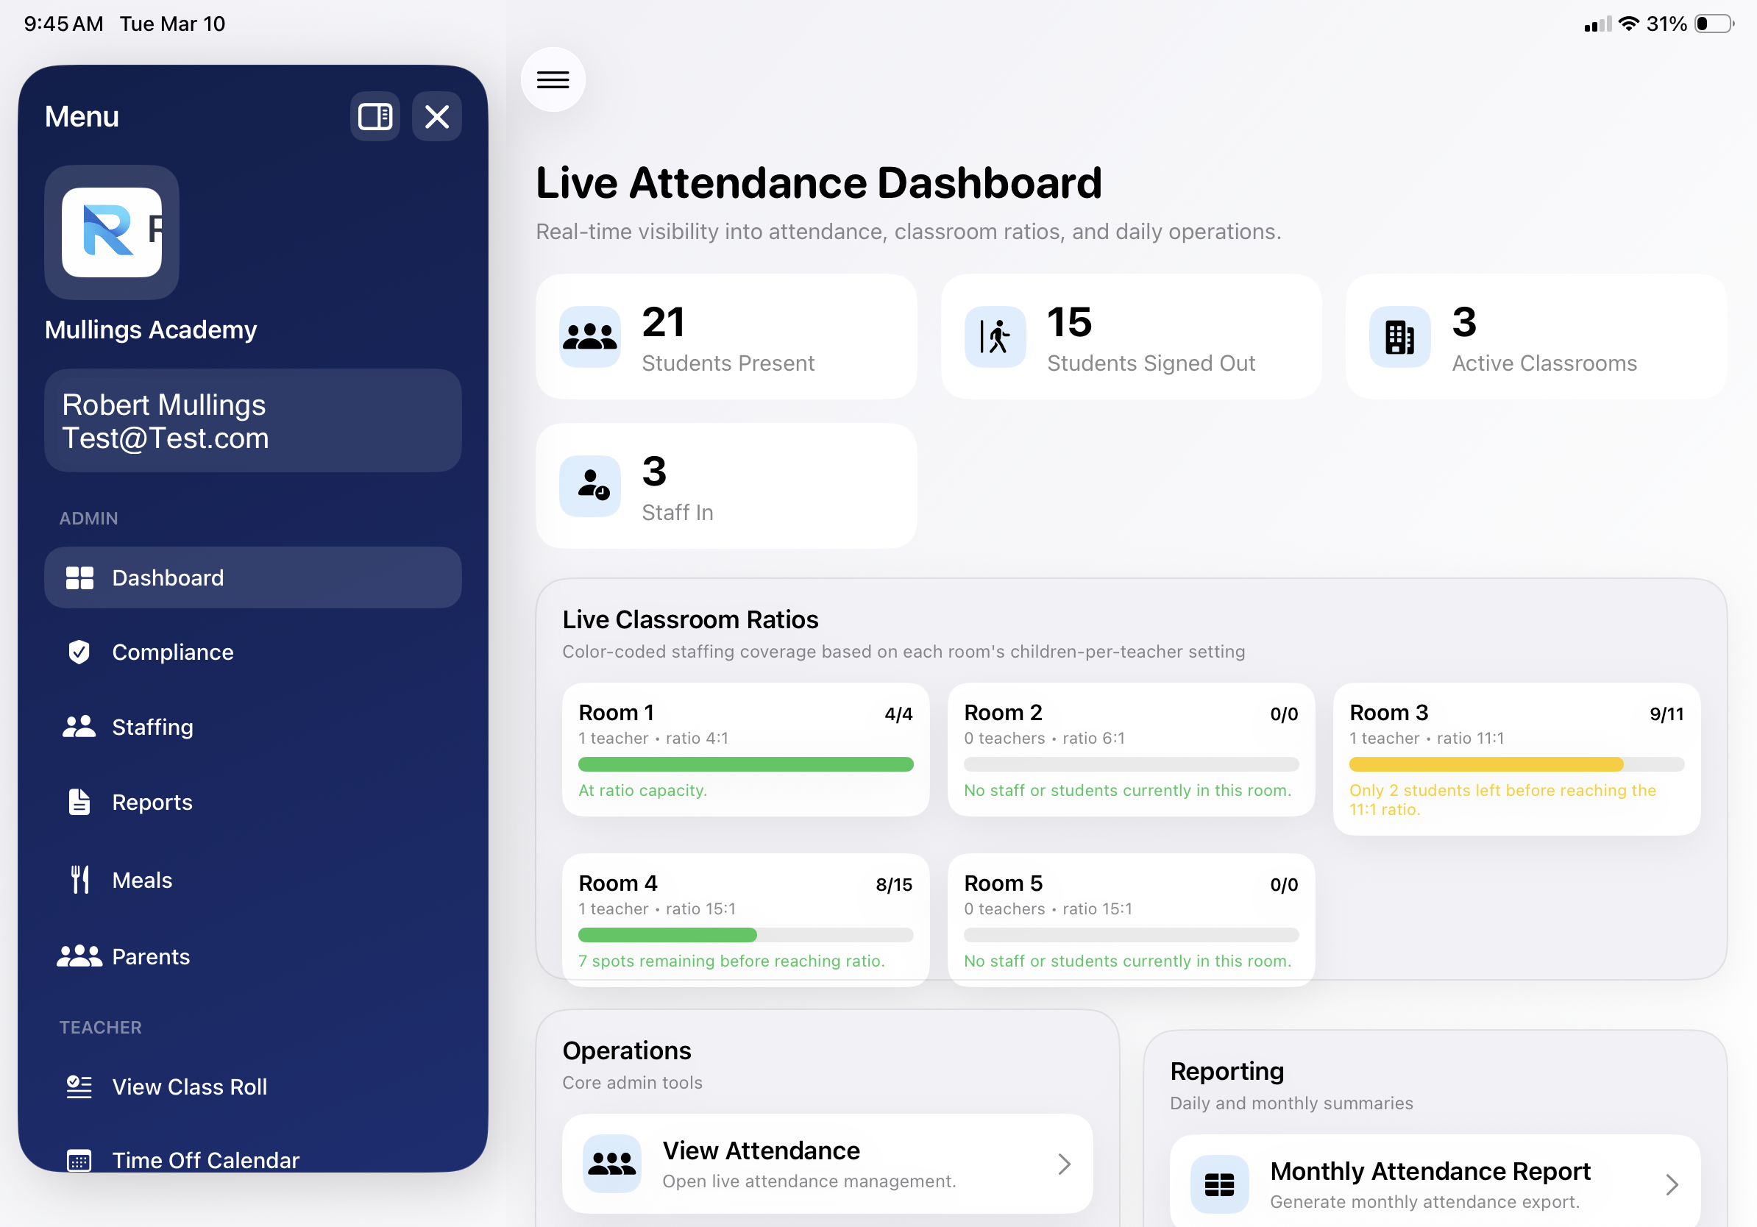Click the Students Signed Out walking icon

995,337
